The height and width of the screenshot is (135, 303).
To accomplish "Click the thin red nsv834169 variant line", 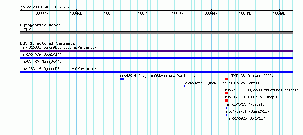I will click(x=157, y=65).
